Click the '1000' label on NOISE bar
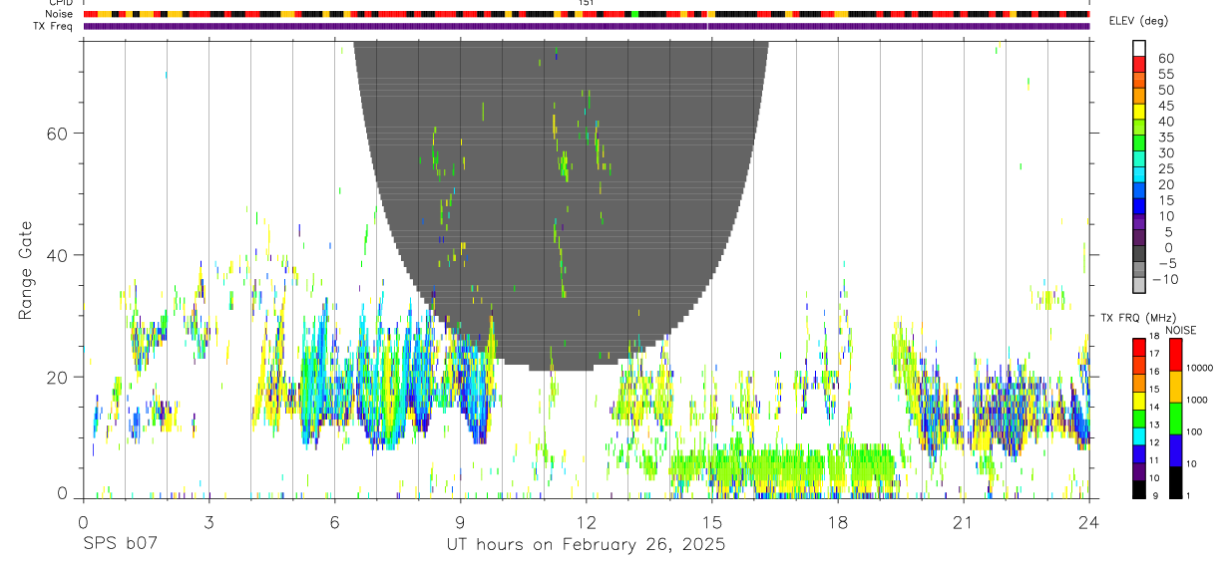Image resolution: width=1225 pixels, height=565 pixels. (1197, 400)
